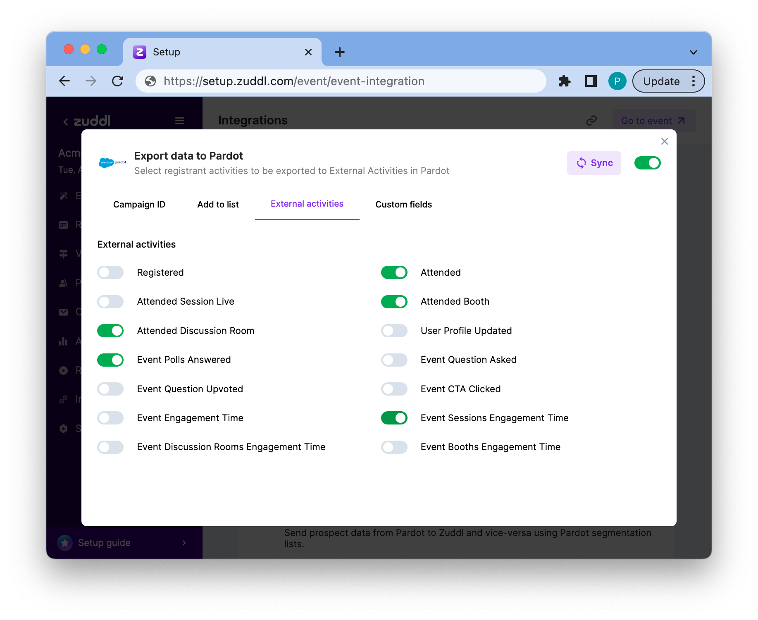Click the Integrations page title
Viewport: 758px width, 620px height.
(253, 120)
